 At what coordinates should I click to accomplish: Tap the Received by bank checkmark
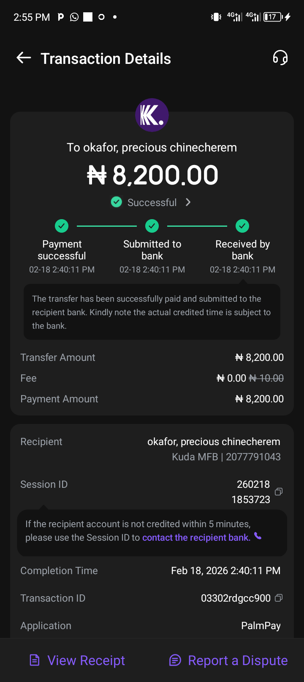click(x=242, y=226)
